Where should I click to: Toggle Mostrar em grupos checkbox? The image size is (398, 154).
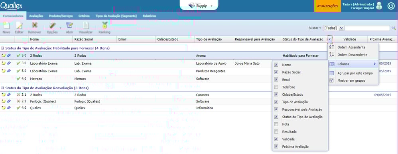(331, 81)
